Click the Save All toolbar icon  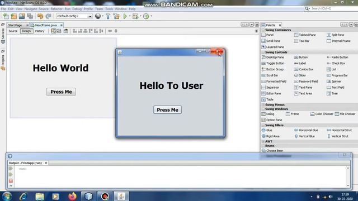point(30,16)
